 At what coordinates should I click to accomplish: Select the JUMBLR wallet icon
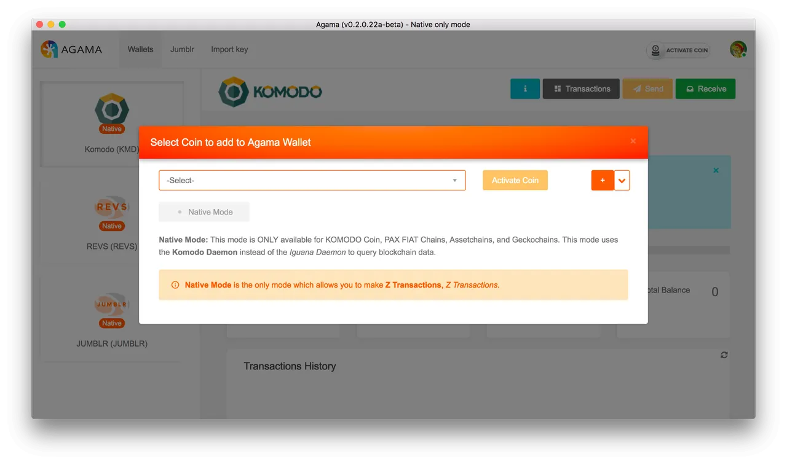(x=112, y=304)
